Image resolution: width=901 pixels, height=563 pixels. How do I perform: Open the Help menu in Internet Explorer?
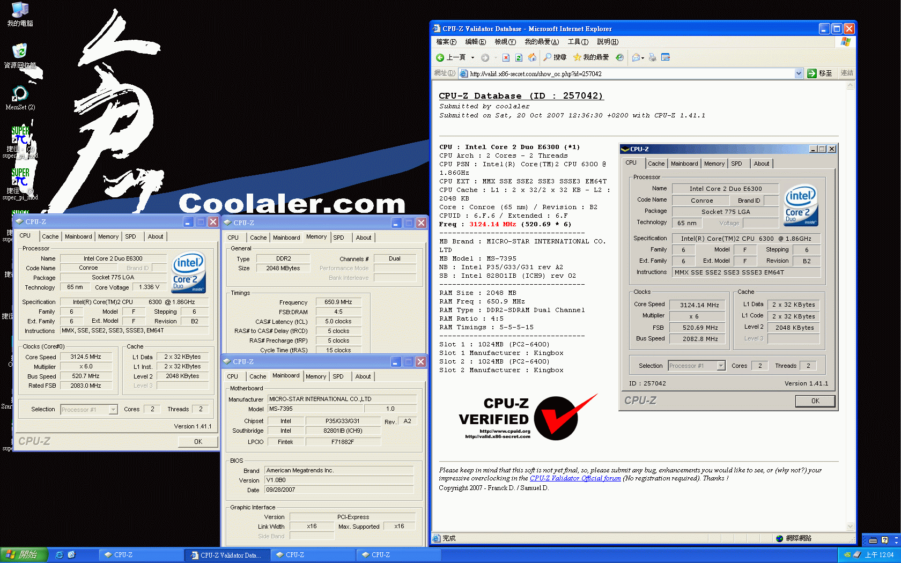pyautogui.click(x=608, y=42)
